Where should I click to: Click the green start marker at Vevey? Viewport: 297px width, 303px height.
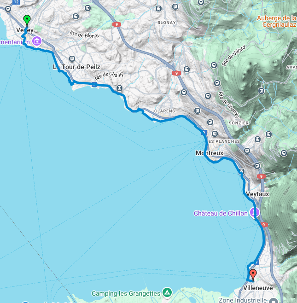27,21
